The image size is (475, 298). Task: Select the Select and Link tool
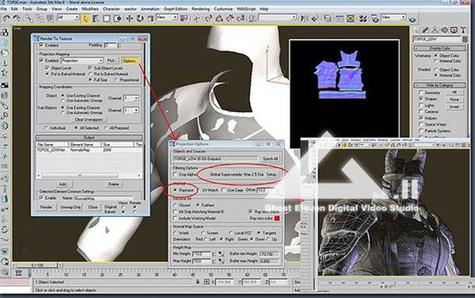coord(29,18)
